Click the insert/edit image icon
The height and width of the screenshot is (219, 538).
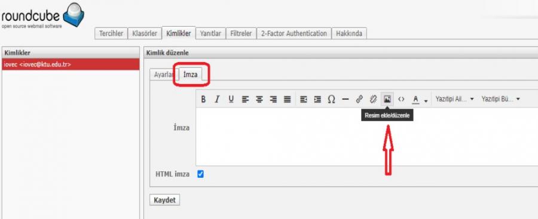pos(387,100)
